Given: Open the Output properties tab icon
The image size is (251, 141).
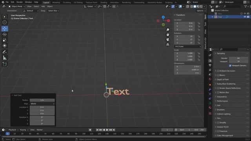Looking at the screenshot, I should pos(210,65).
